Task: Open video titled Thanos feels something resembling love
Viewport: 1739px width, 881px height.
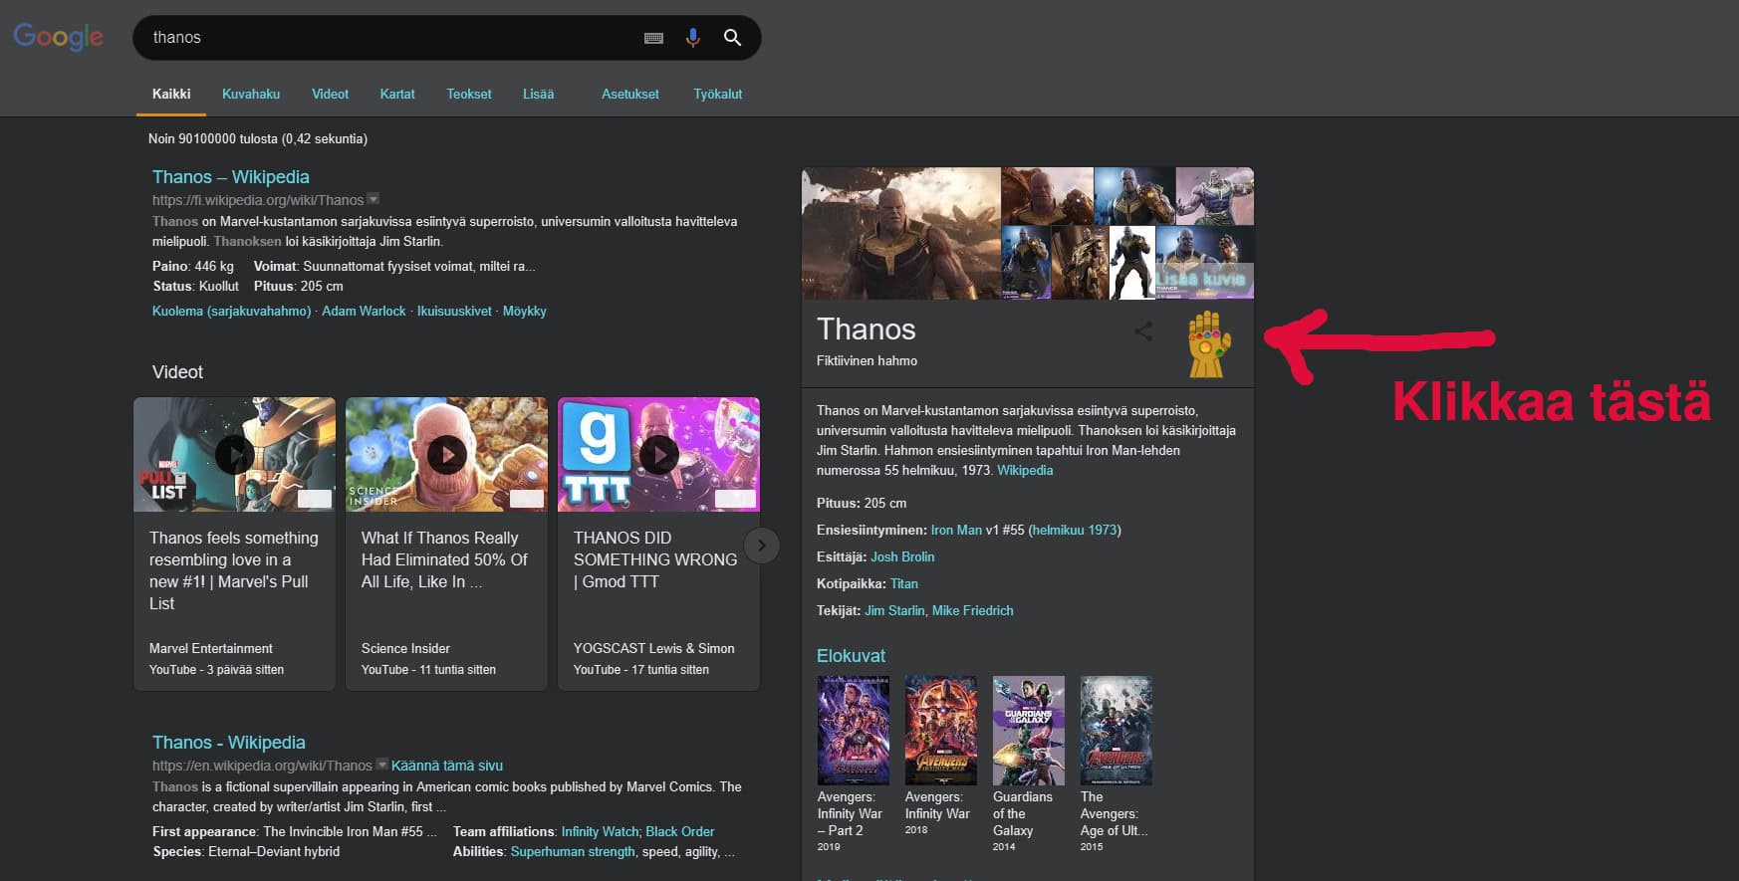Action: click(234, 570)
